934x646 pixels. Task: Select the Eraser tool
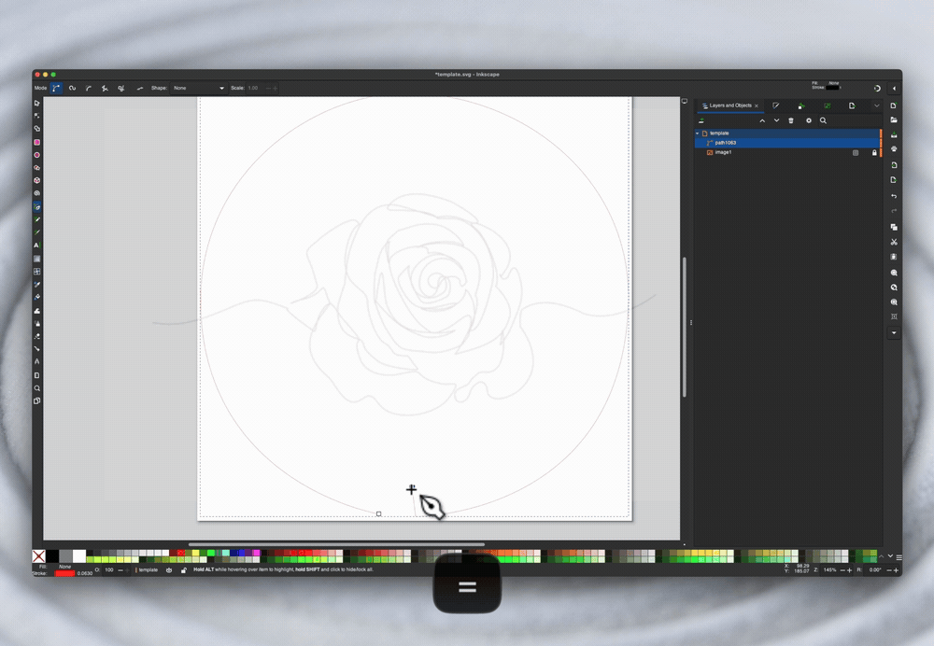coord(37,336)
